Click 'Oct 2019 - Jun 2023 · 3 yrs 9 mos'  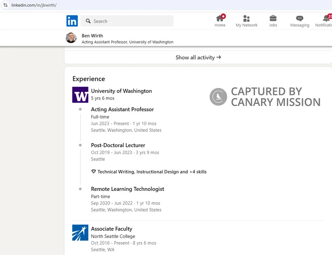tap(125, 152)
